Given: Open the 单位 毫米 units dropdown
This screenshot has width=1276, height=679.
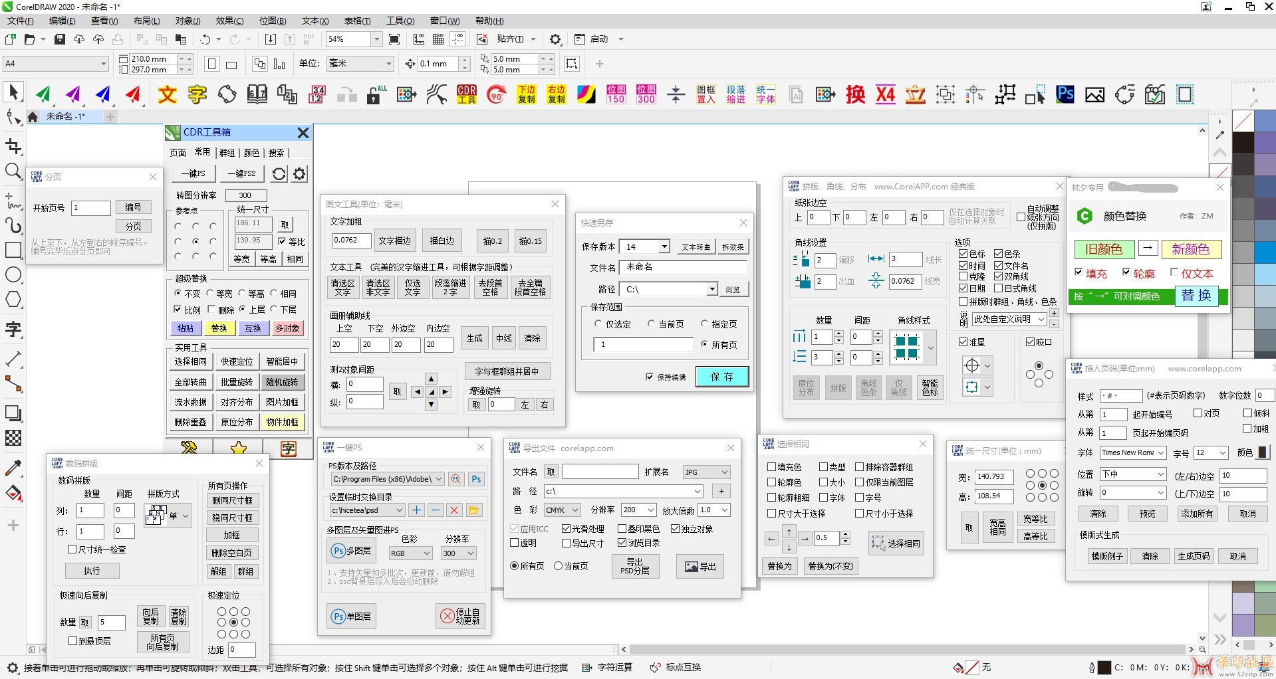Looking at the screenshot, I should [389, 64].
